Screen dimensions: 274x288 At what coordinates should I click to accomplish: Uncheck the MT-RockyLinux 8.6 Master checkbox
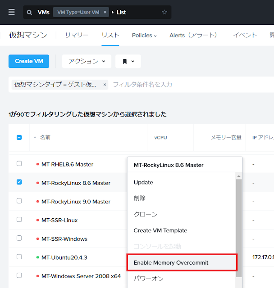point(19,182)
